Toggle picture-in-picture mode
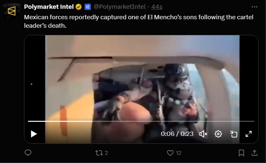The image size is (266, 163). [x=234, y=134]
